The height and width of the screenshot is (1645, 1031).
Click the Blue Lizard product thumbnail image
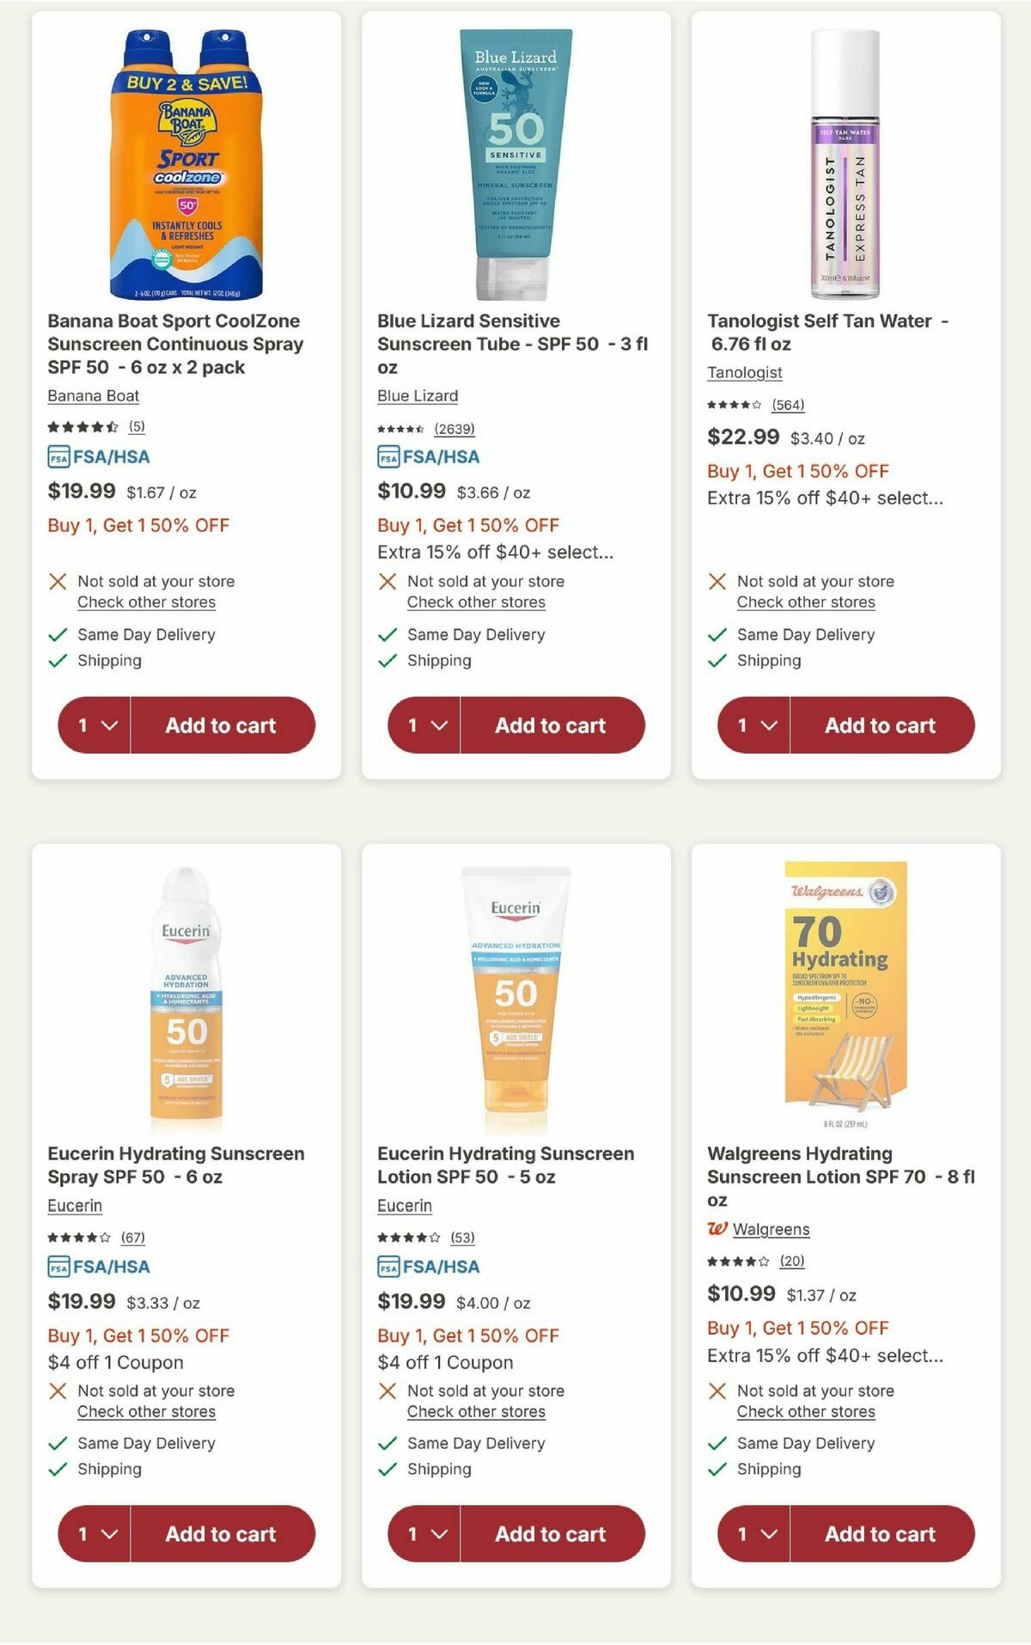point(515,155)
